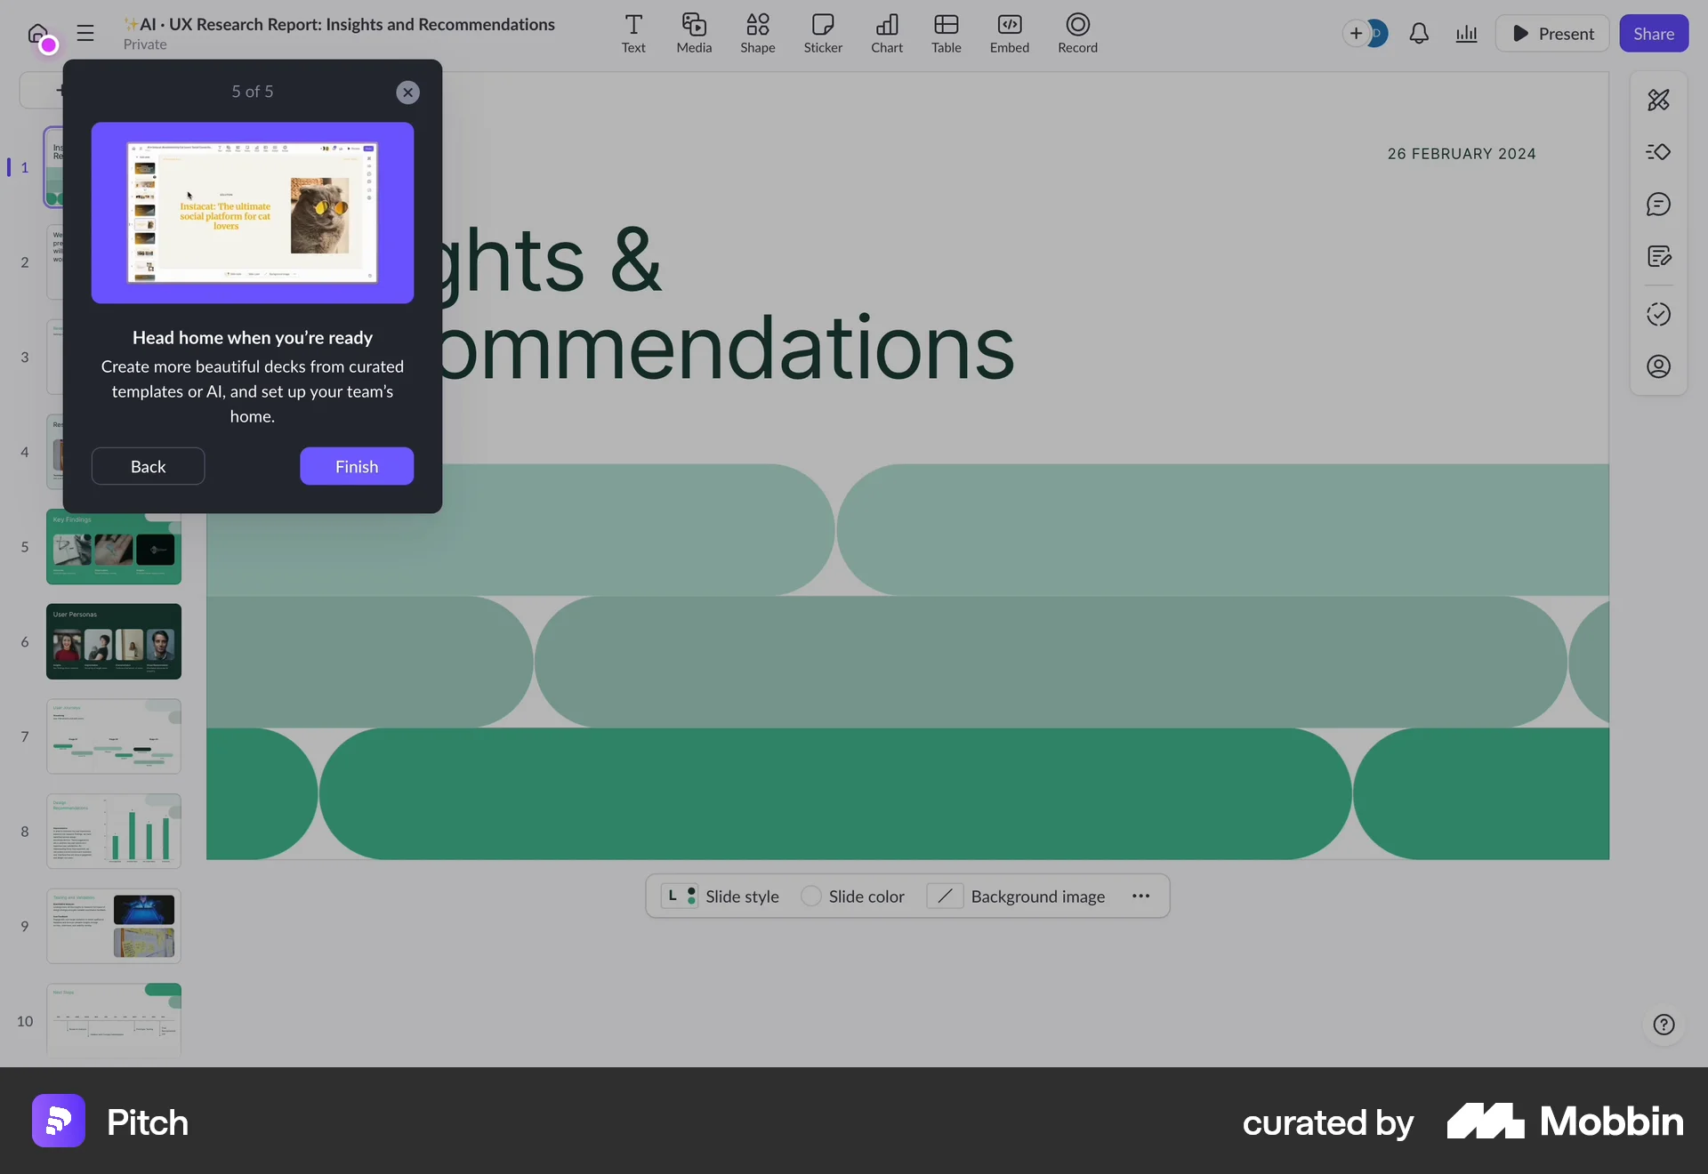Insert a Shape
The height and width of the screenshot is (1174, 1708).
point(757,33)
